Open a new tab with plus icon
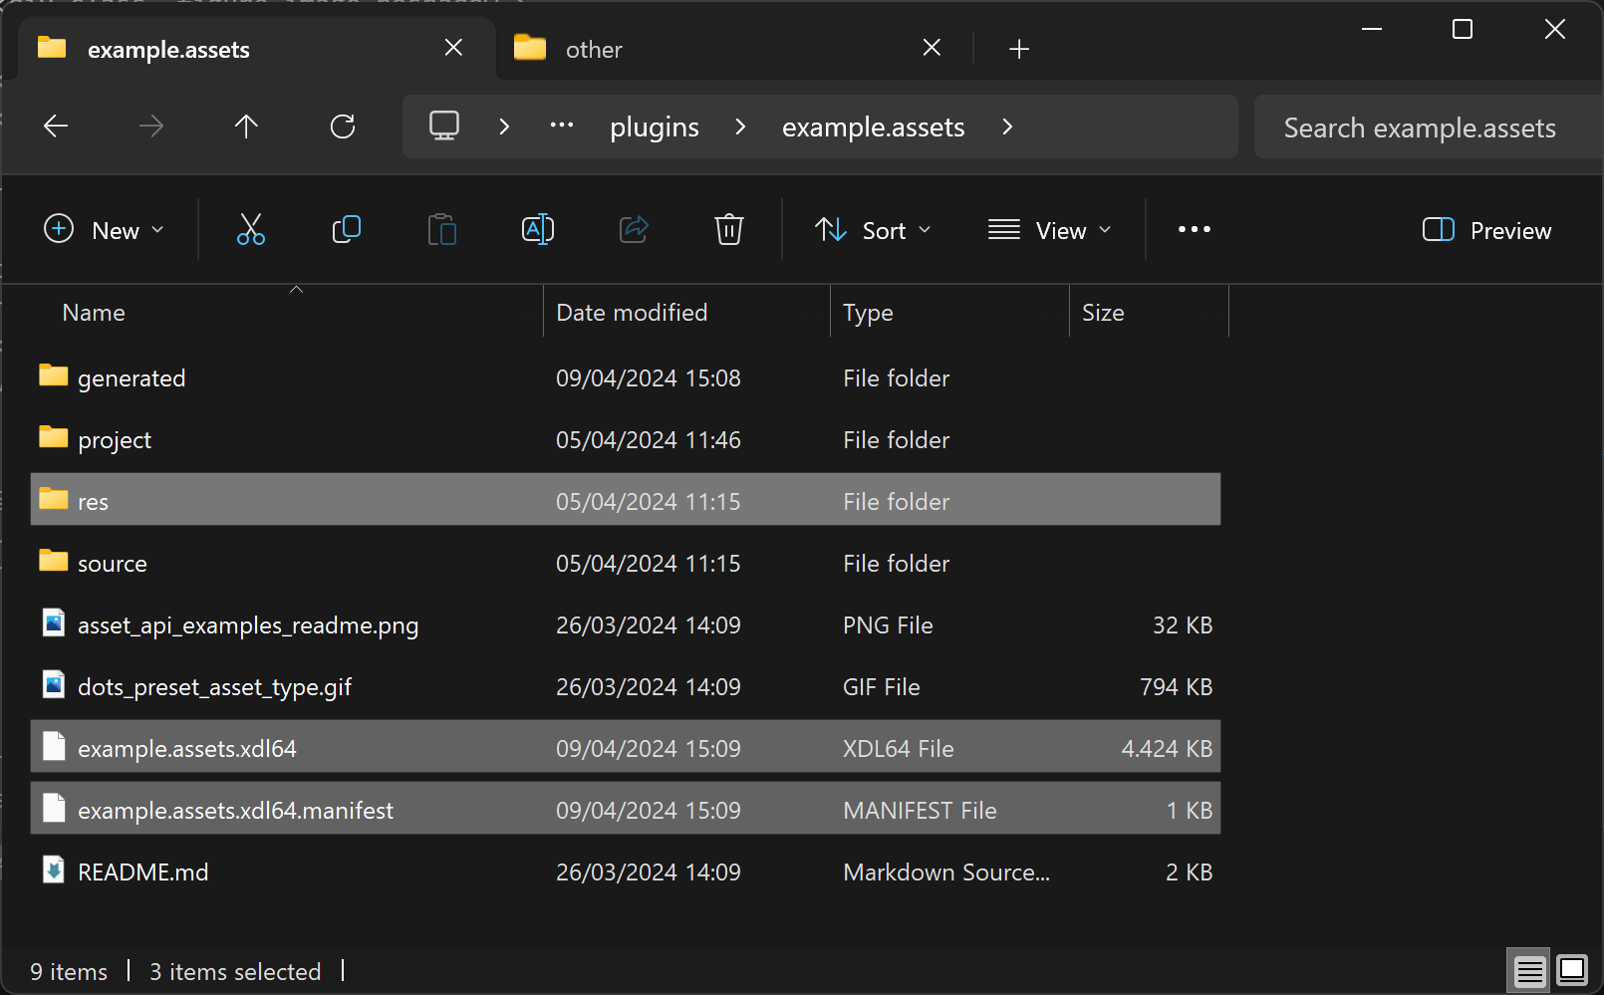This screenshot has height=995, width=1604. tap(1018, 49)
